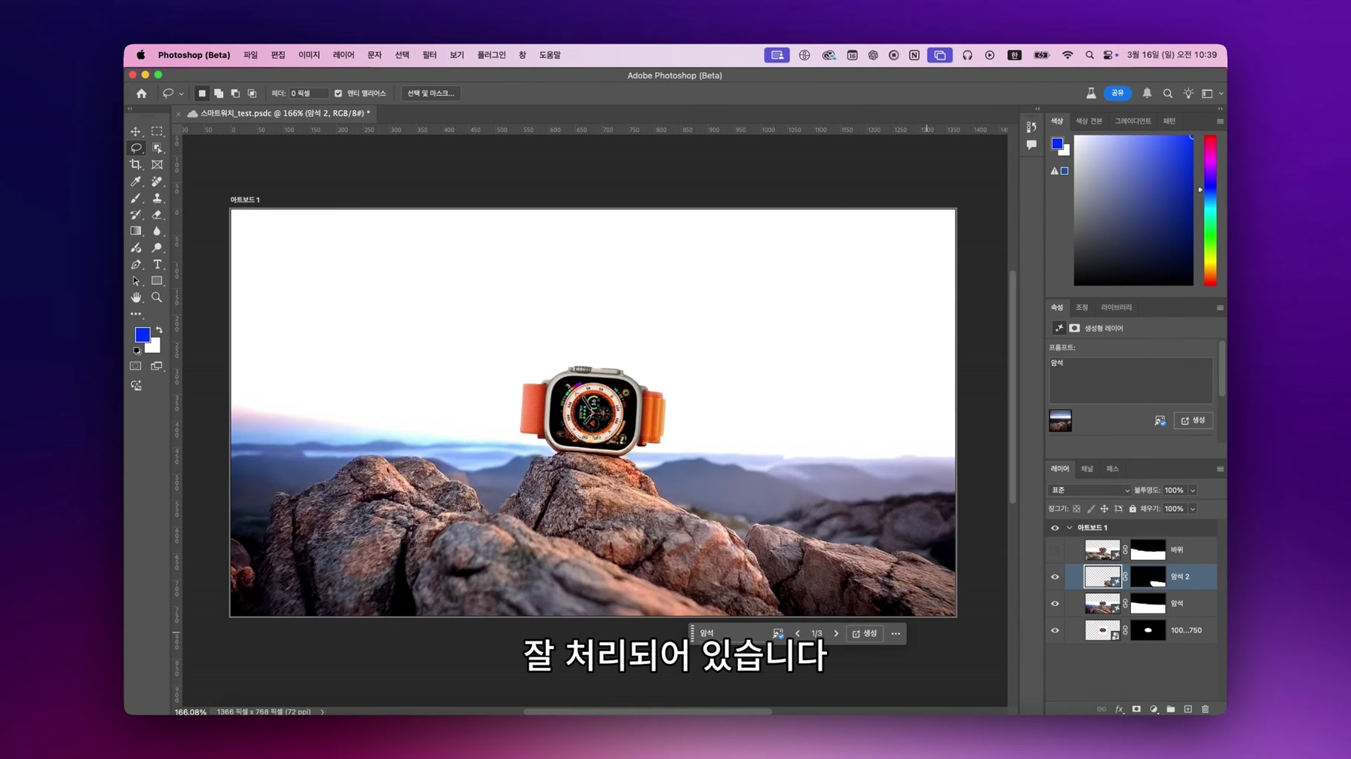Screen dimensions: 1351x759
Task: Toggle lock transparent pixels
Action: point(1077,509)
